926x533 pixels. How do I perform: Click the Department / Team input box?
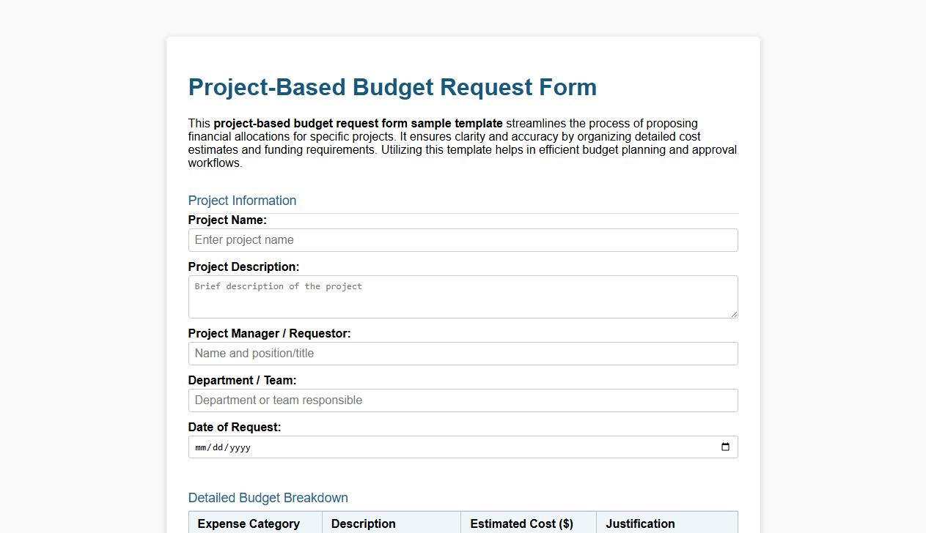(x=463, y=400)
